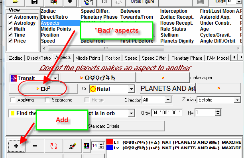Select the Planetary Phase tab
Image resolution: width=244 pixels, height=158 pixels.
(x=187, y=58)
